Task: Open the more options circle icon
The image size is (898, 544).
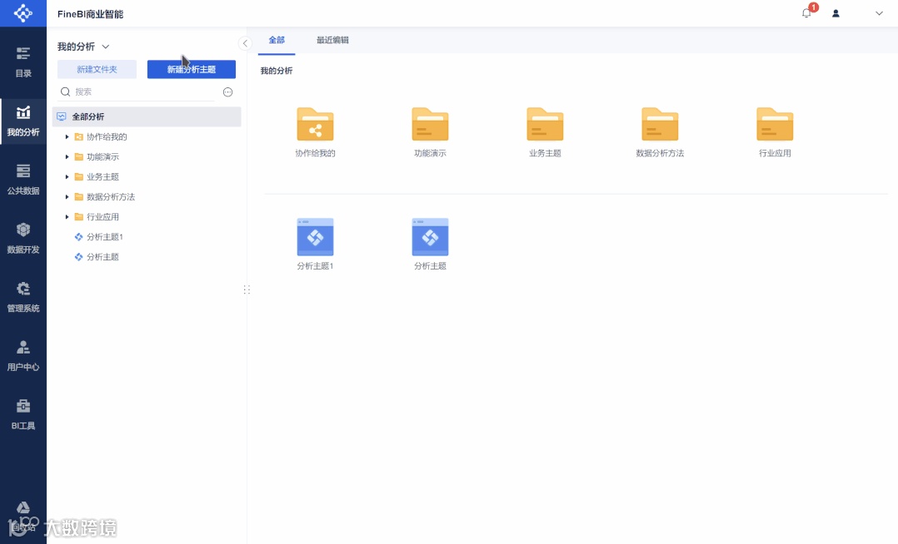Action: [228, 92]
